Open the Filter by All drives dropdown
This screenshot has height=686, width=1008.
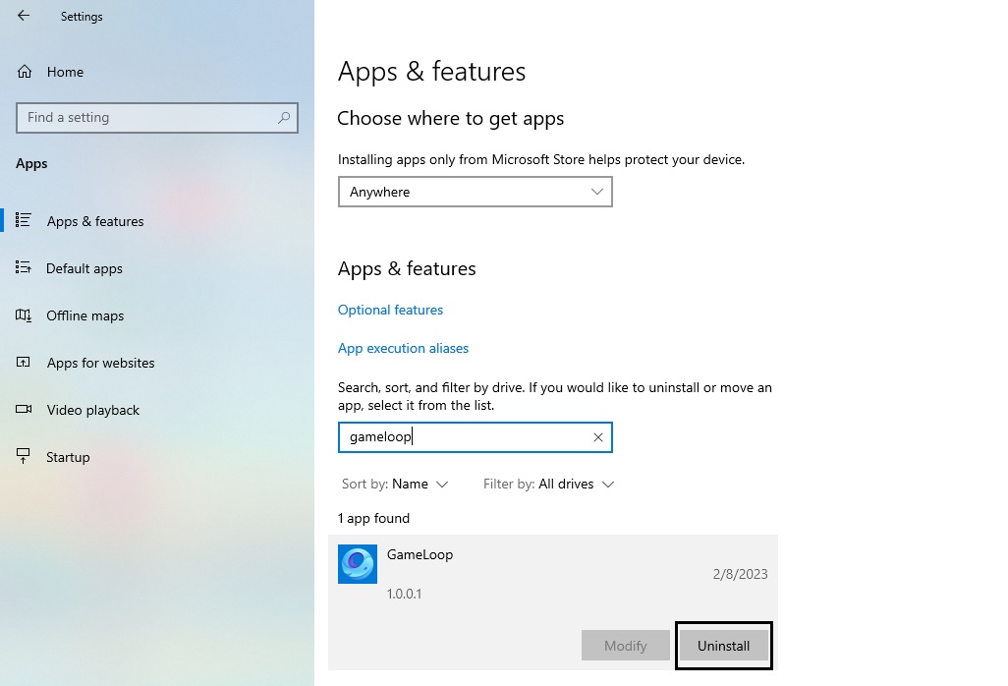548,484
